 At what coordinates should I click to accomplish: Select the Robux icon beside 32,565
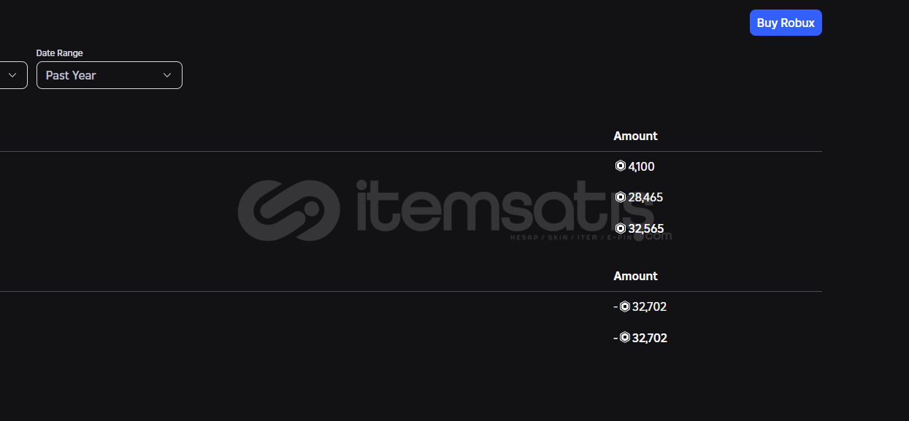(621, 228)
